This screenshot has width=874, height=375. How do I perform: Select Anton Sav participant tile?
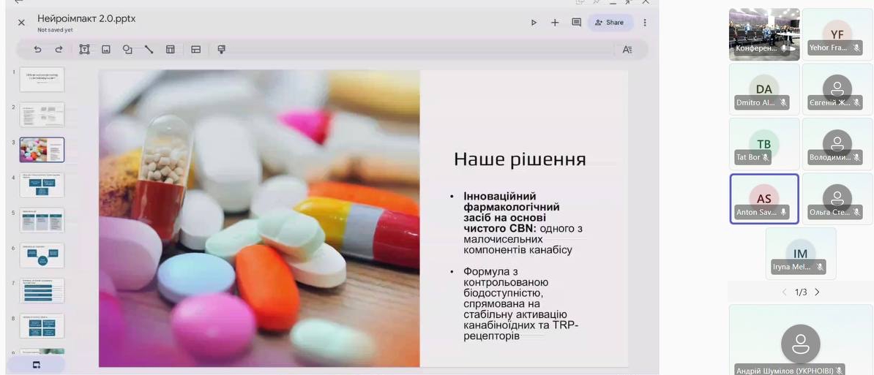coord(763,198)
